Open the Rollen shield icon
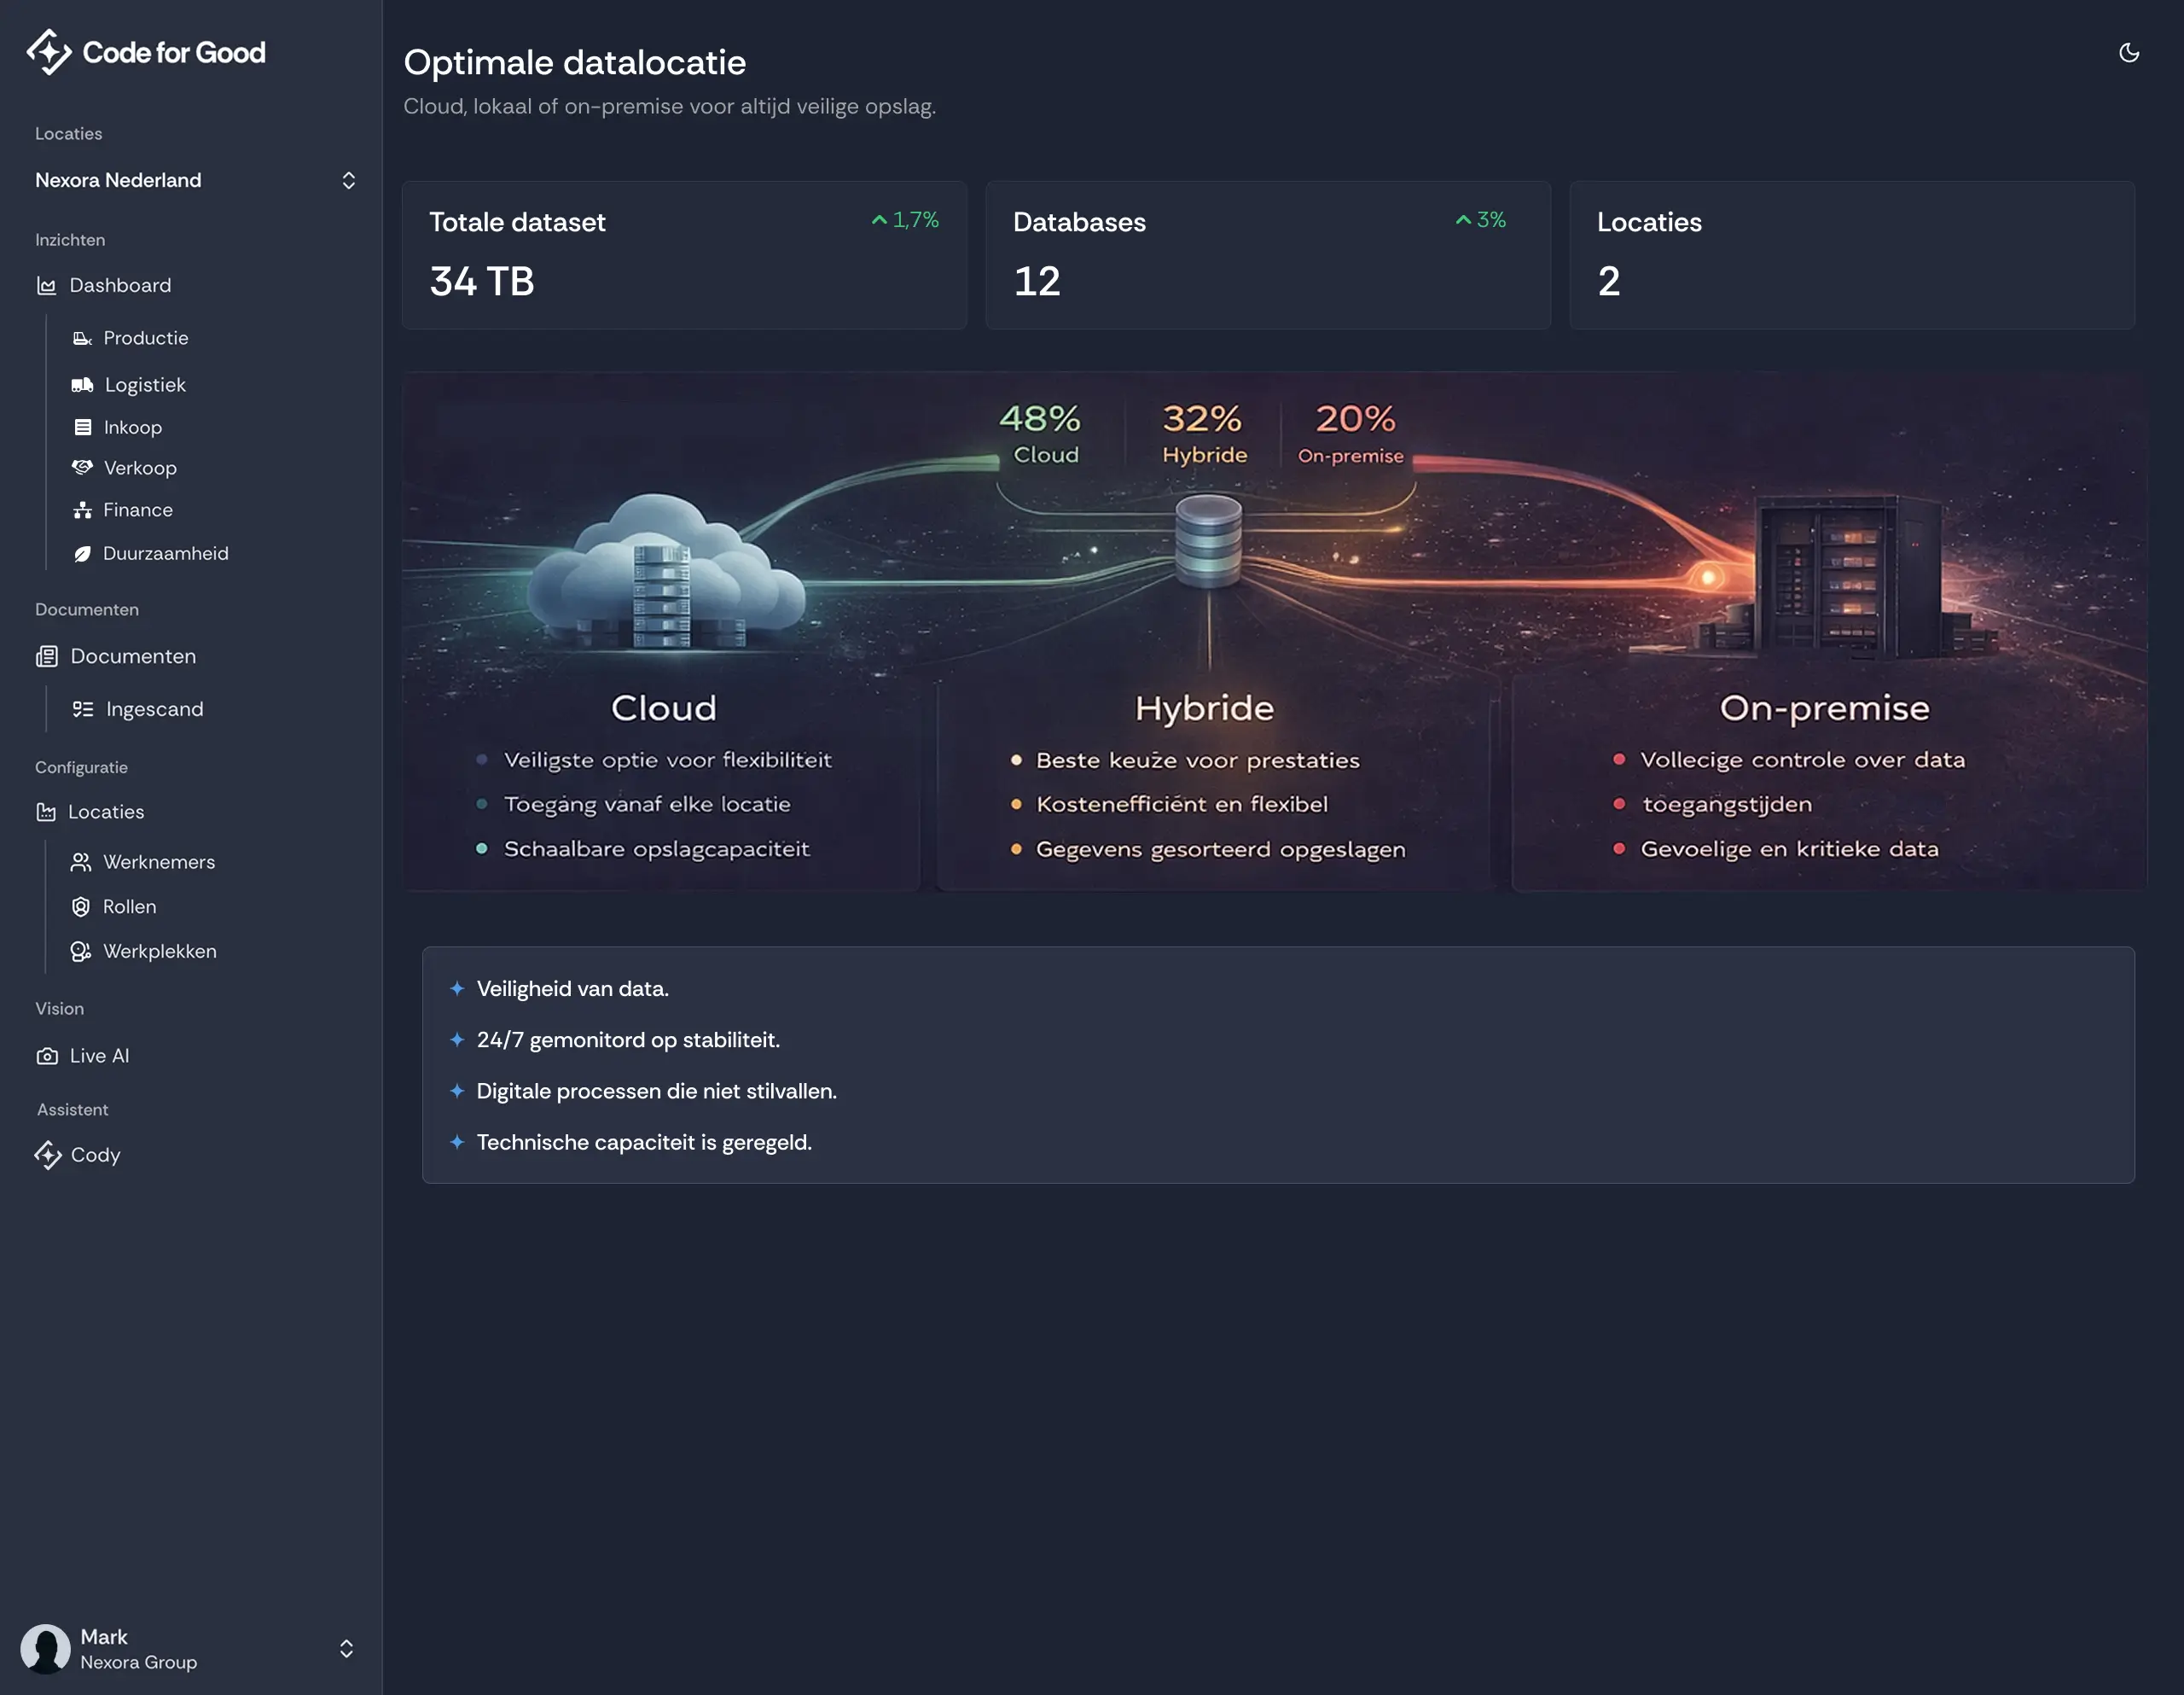 [82, 906]
